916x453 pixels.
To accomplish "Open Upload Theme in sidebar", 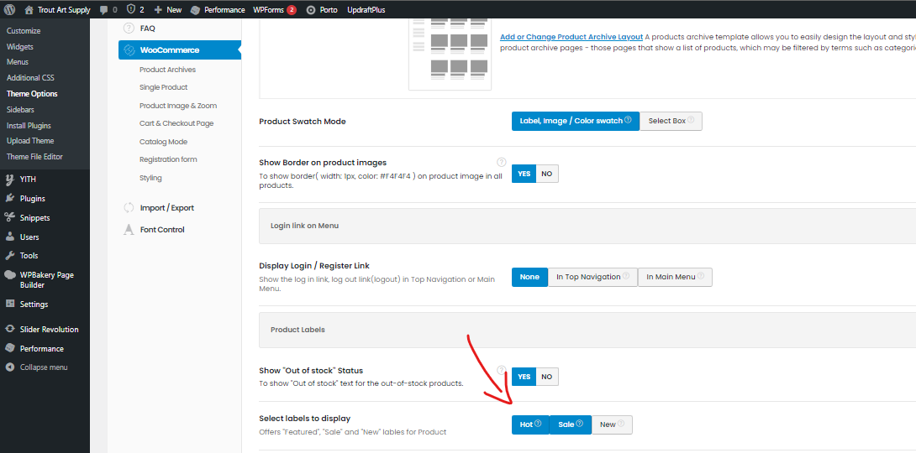I will tap(30, 140).
